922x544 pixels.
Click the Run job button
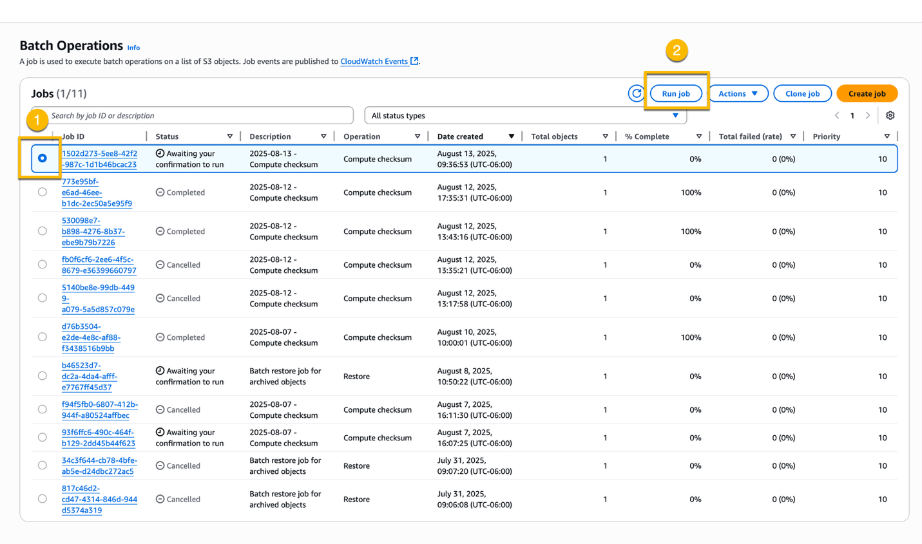675,93
